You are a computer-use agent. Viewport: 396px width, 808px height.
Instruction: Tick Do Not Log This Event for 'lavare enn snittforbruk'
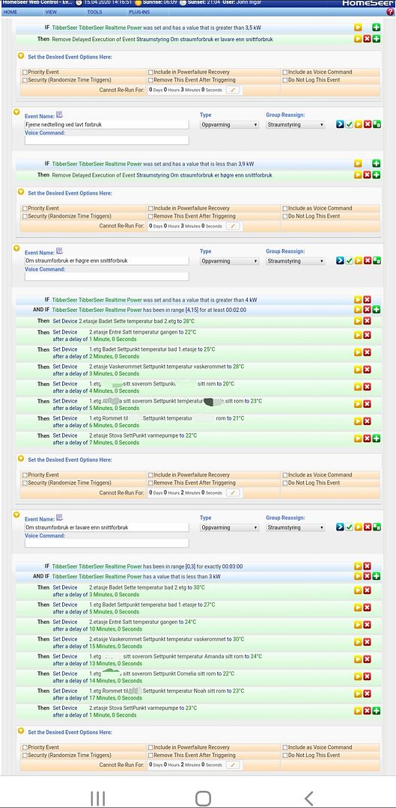pos(285,755)
